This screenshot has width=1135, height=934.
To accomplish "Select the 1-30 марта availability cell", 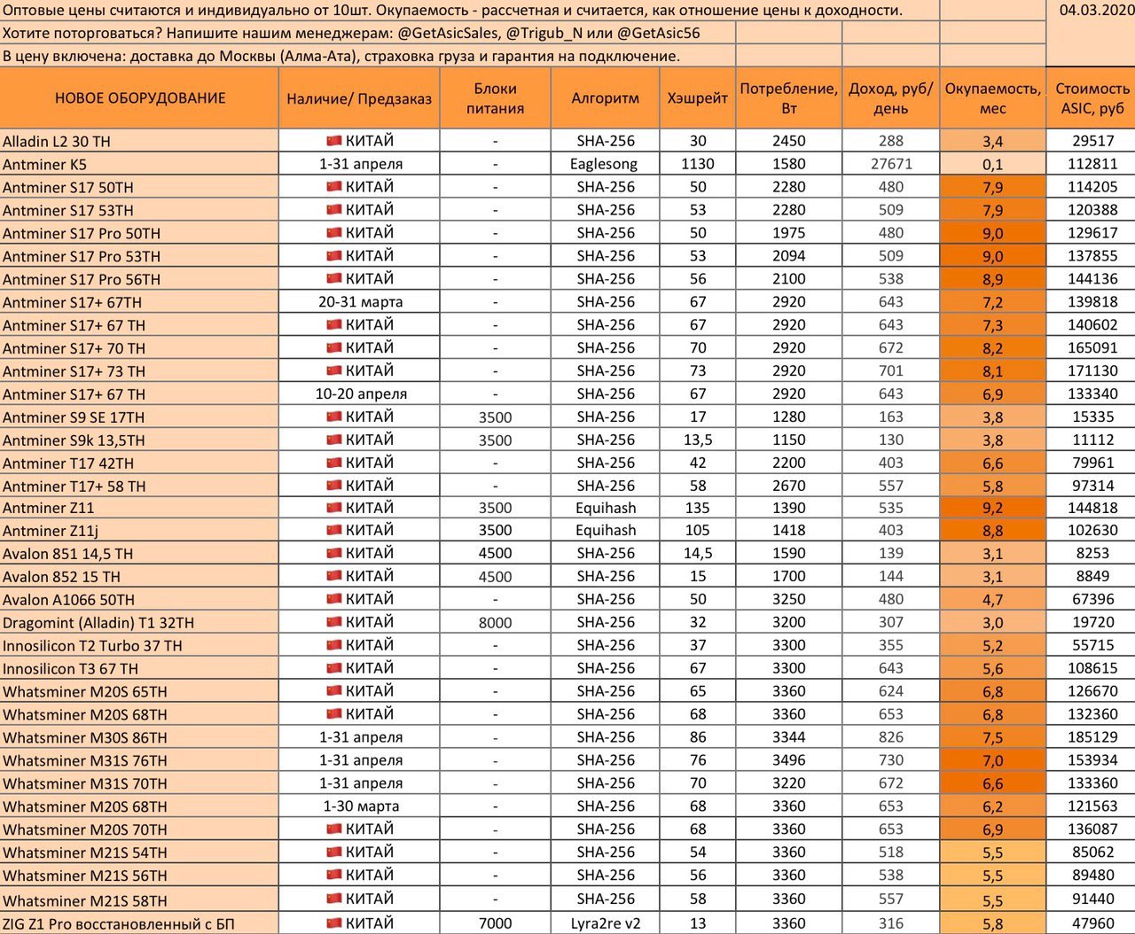I will pos(359,806).
